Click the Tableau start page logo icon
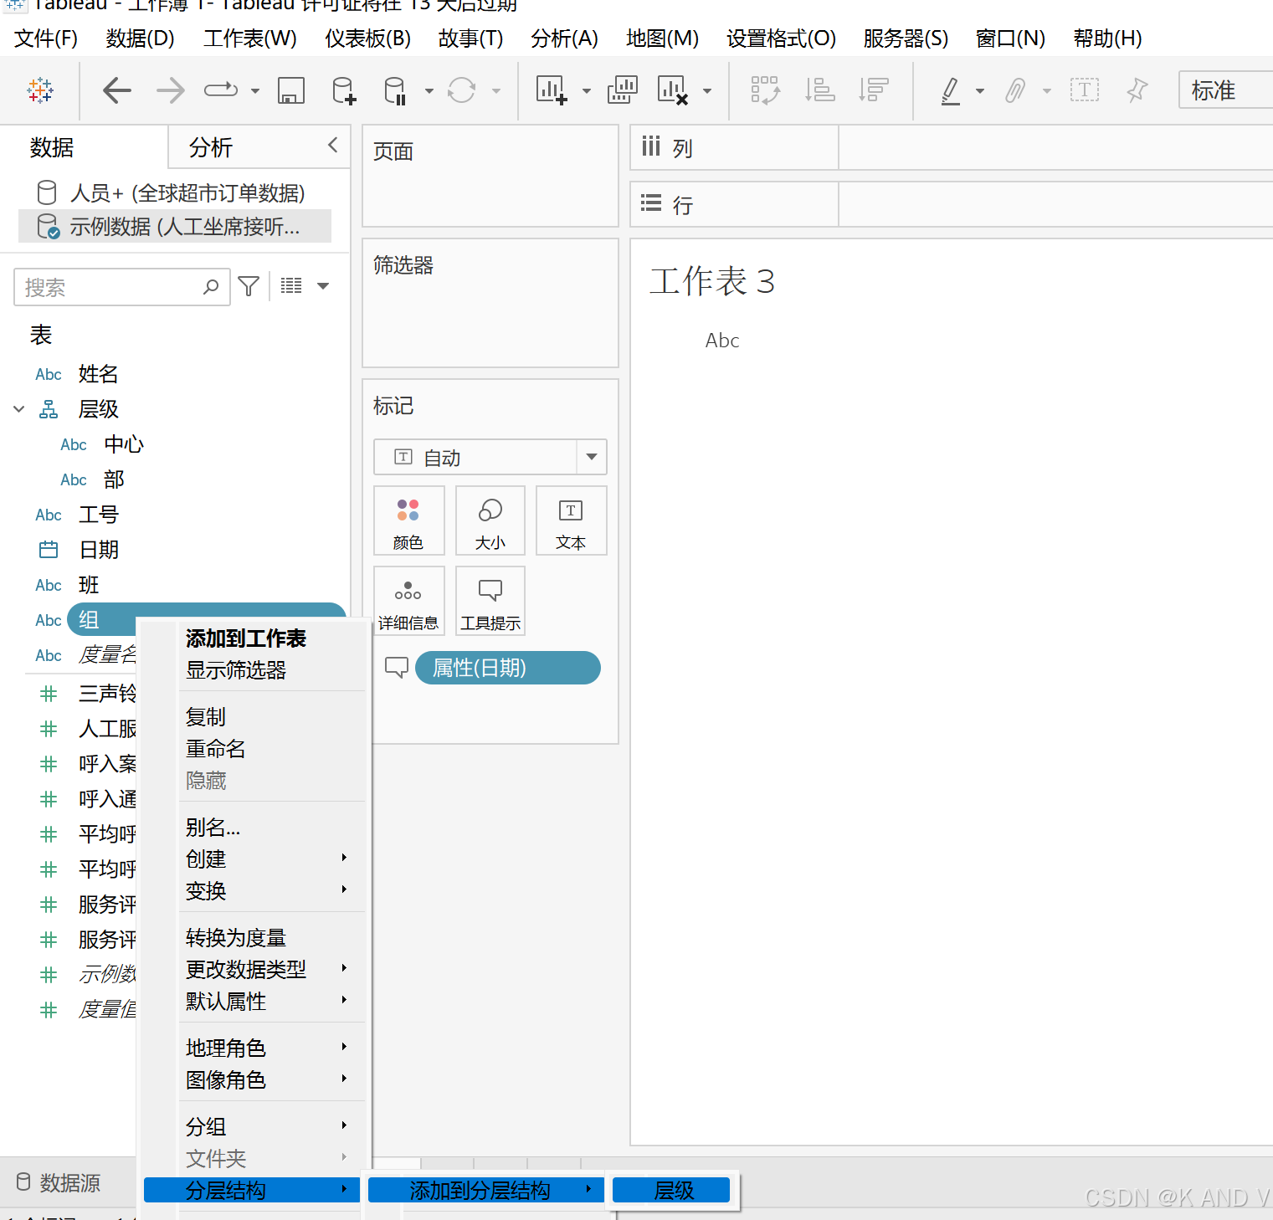 pyautogui.click(x=40, y=90)
